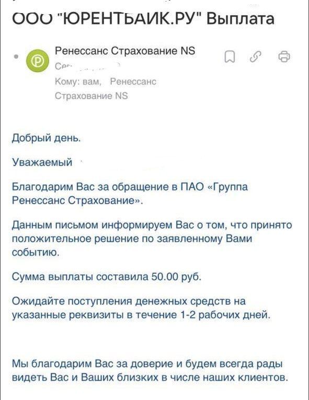309x400 pixels.
Task: Click the paragraph starting "Благодарим Вас за обращение"
Action: [x=130, y=194]
